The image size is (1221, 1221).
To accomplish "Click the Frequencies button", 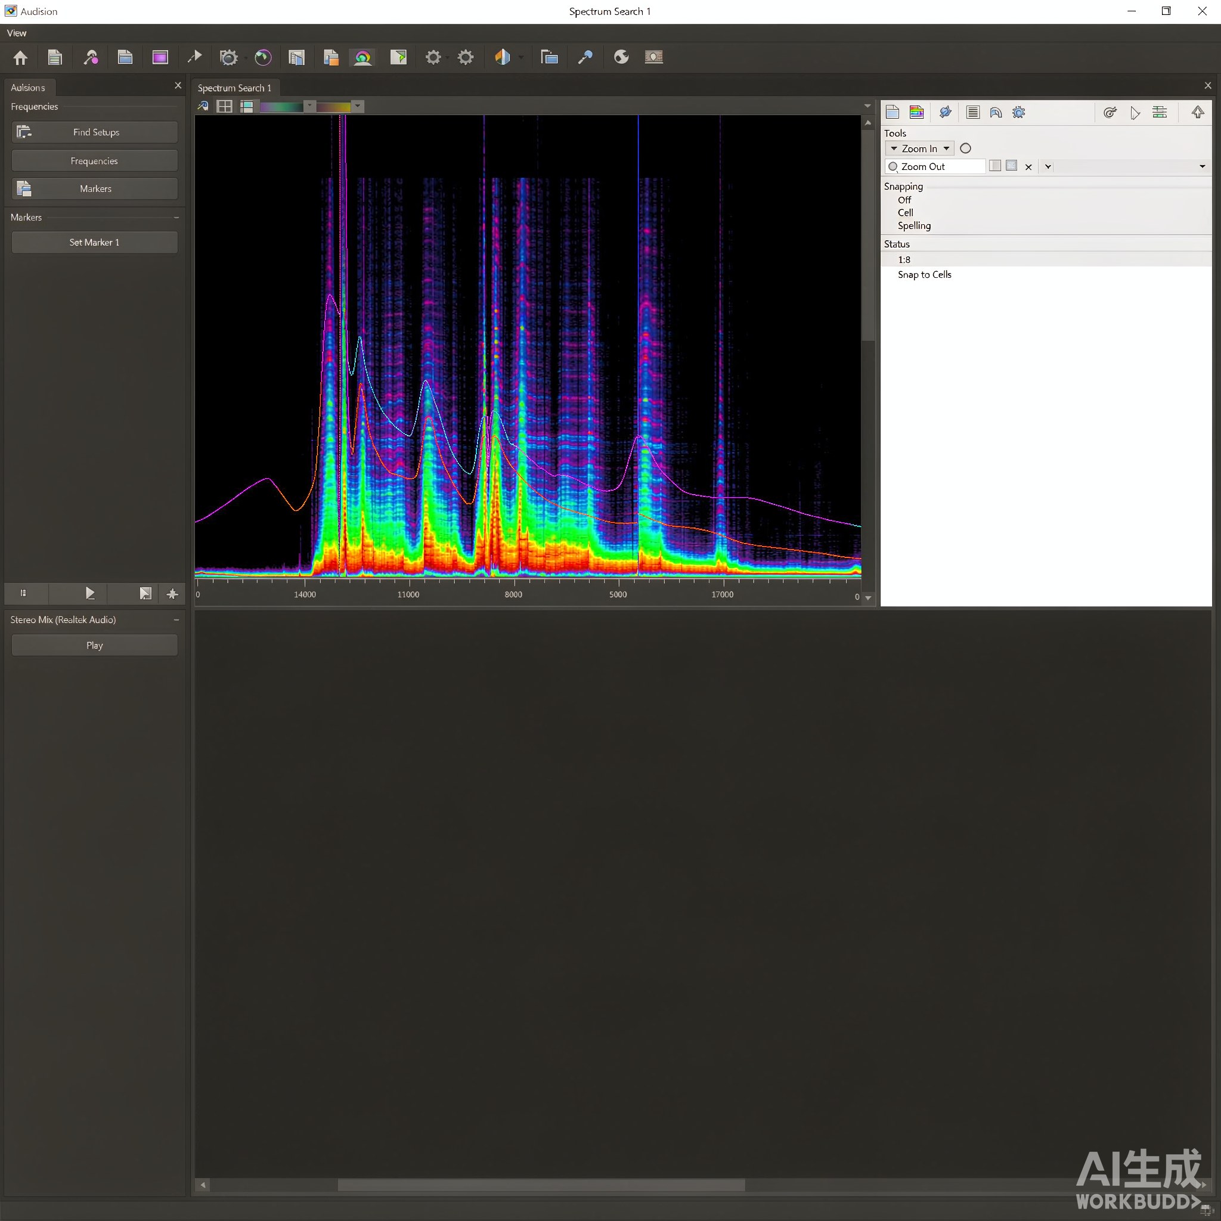I will (x=95, y=161).
